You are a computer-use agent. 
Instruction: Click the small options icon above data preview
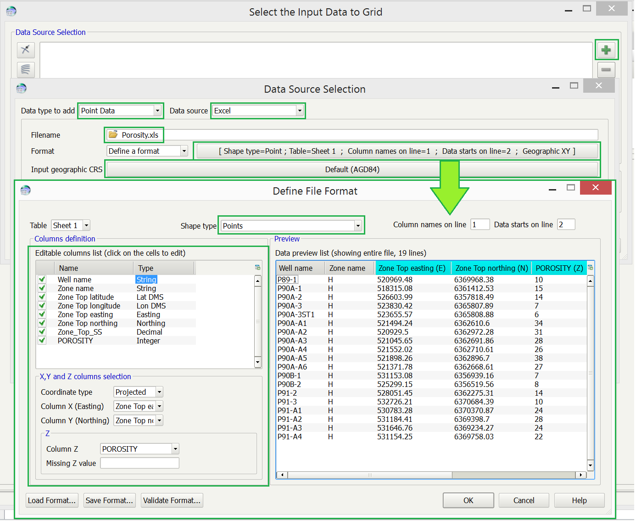pyautogui.click(x=590, y=267)
